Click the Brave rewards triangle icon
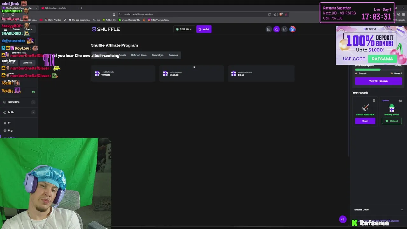 286,14
